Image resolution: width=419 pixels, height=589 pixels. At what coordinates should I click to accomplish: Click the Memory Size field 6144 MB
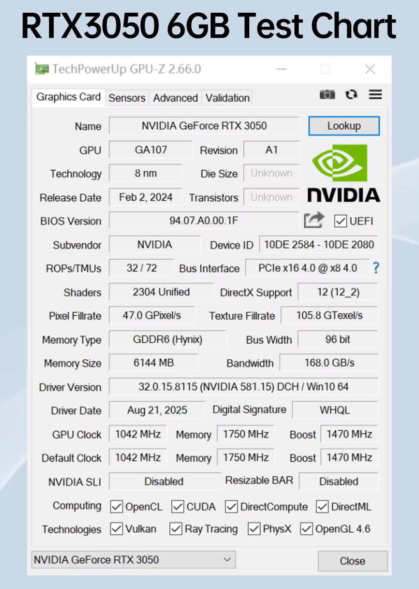(x=154, y=363)
